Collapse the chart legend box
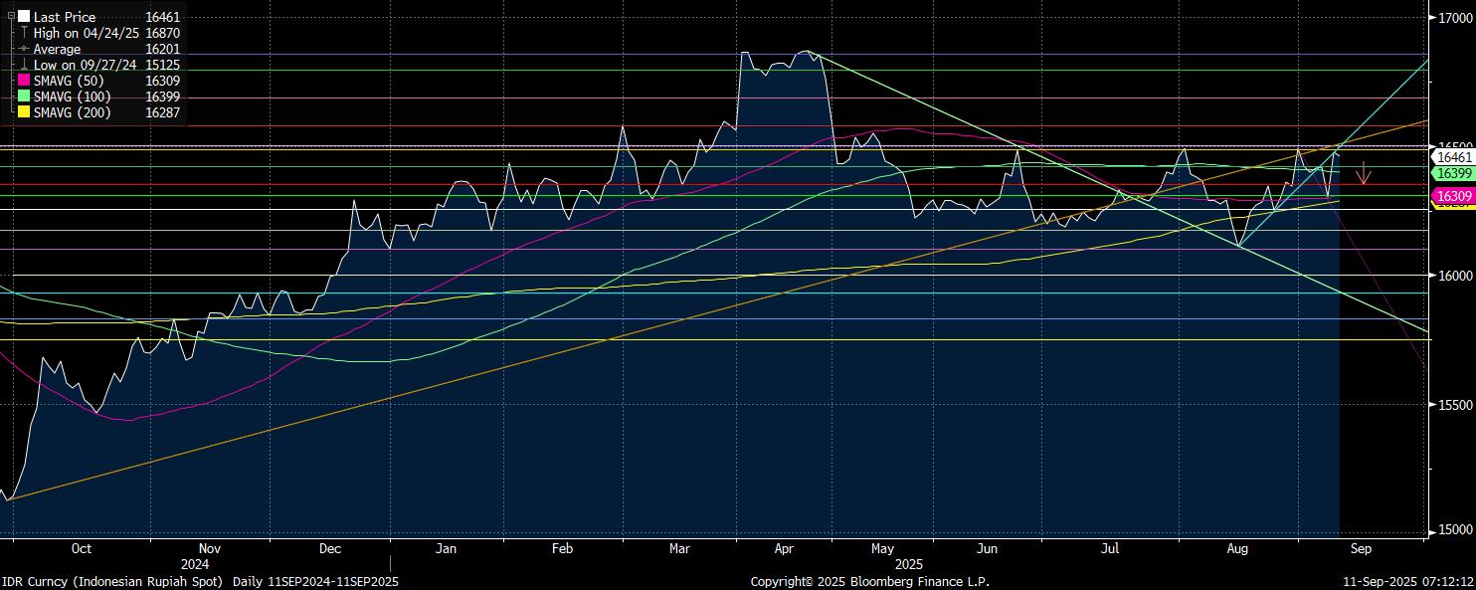The width and height of the screenshot is (1476, 590). pyautogui.click(x=11, y=16)
